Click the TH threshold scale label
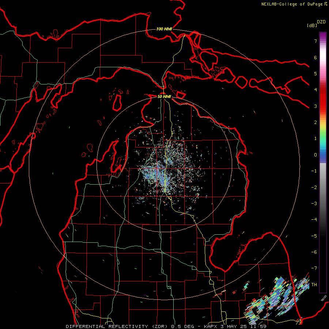The width and height of the screenshot is (329, 329). coord(314,285)
